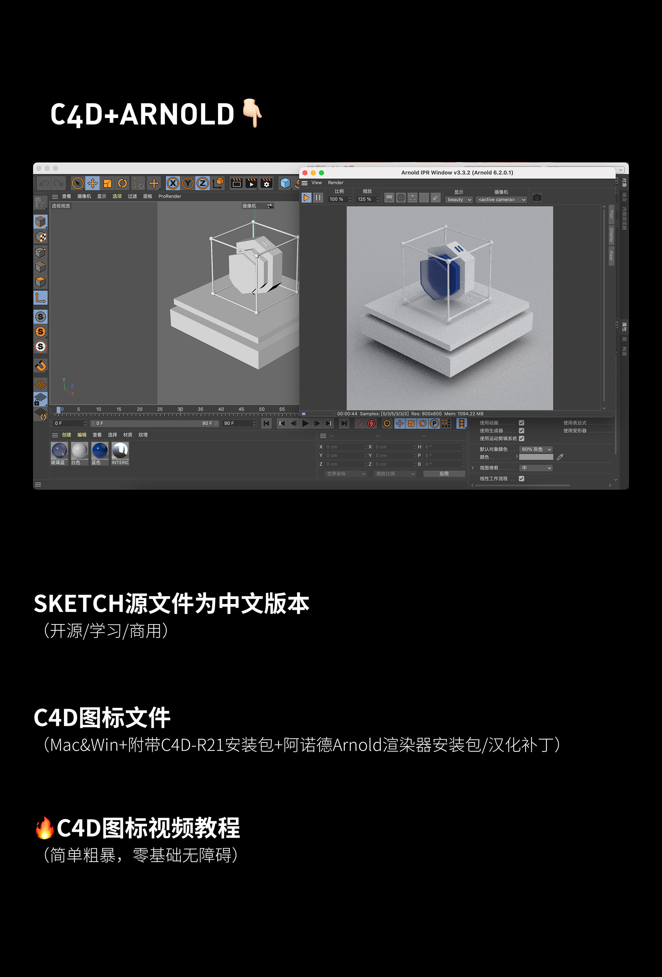
Task: Click the Arnold IPR globe icon
Action: click(x=401, y=198)
